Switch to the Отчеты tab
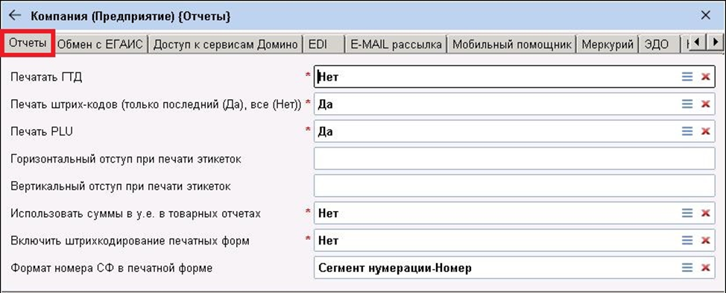This screenshot has height=293, width=726. click(28, 43)
